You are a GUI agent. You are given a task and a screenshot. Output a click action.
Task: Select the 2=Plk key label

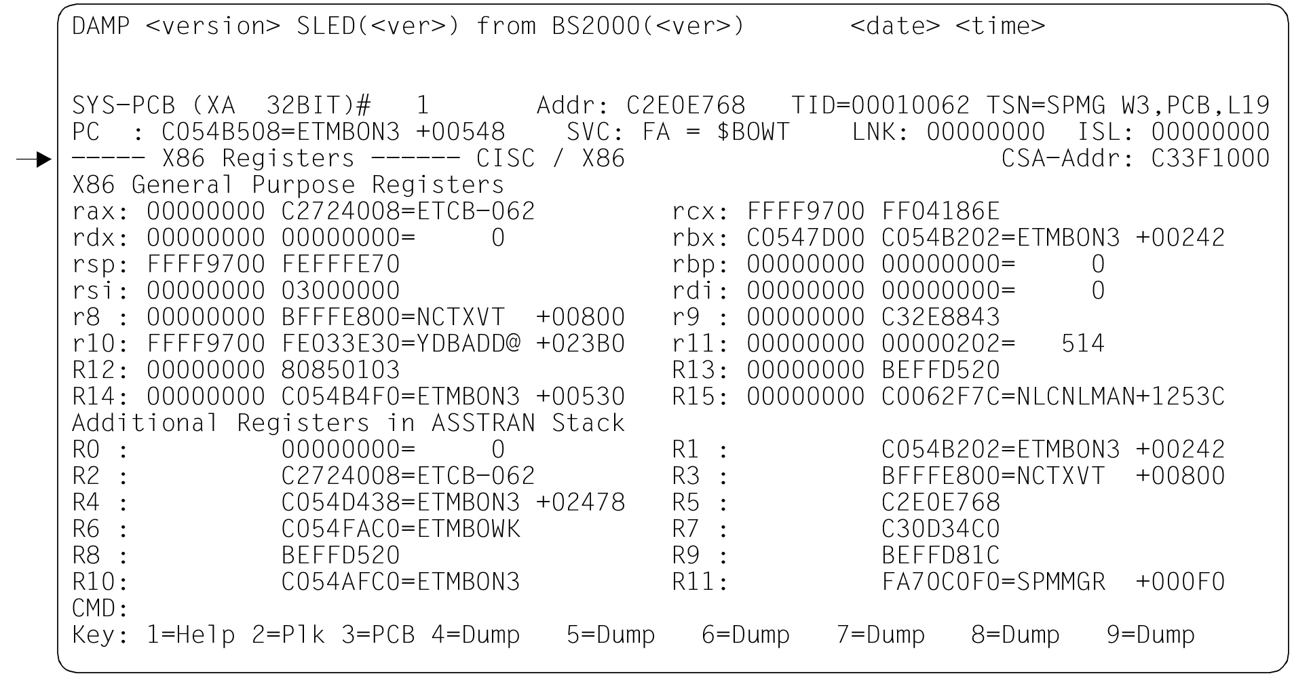point(288,635)
